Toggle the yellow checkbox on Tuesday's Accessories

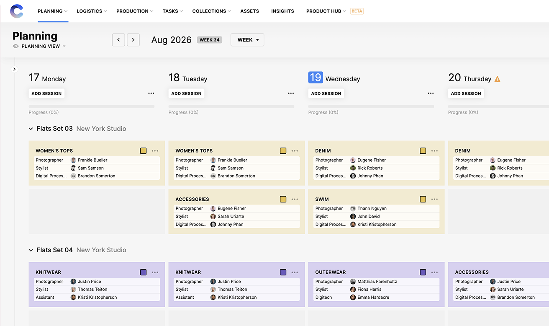tap(283, 199)
